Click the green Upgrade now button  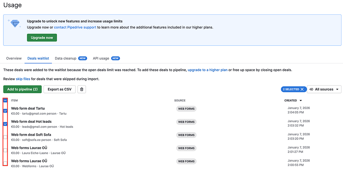(x=42, y=38)
